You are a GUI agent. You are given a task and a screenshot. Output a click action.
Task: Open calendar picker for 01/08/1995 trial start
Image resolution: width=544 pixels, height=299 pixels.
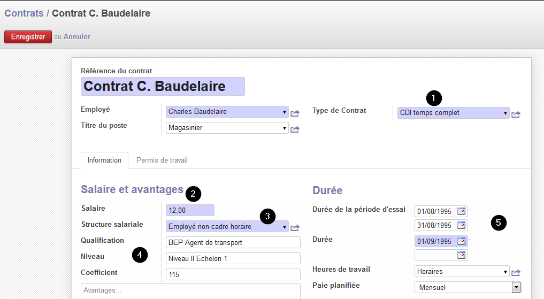point(461,211)
